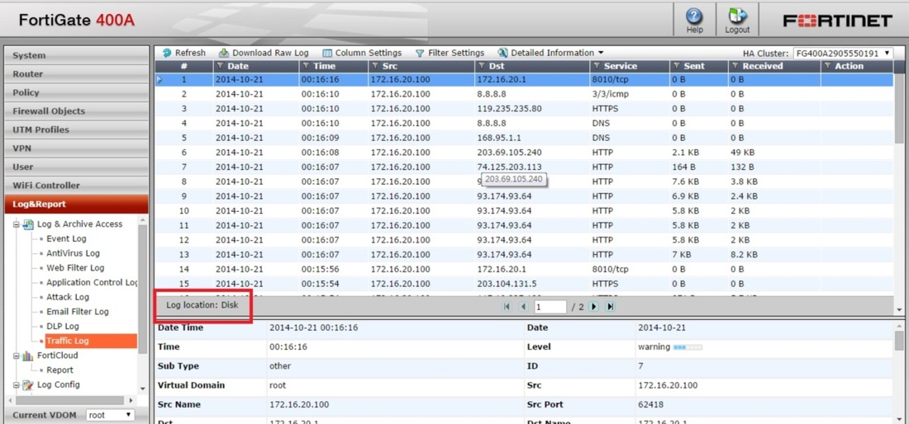The image size is (909, 424).
Task: Click the Action column filter icon
Action: pos(828,66)
